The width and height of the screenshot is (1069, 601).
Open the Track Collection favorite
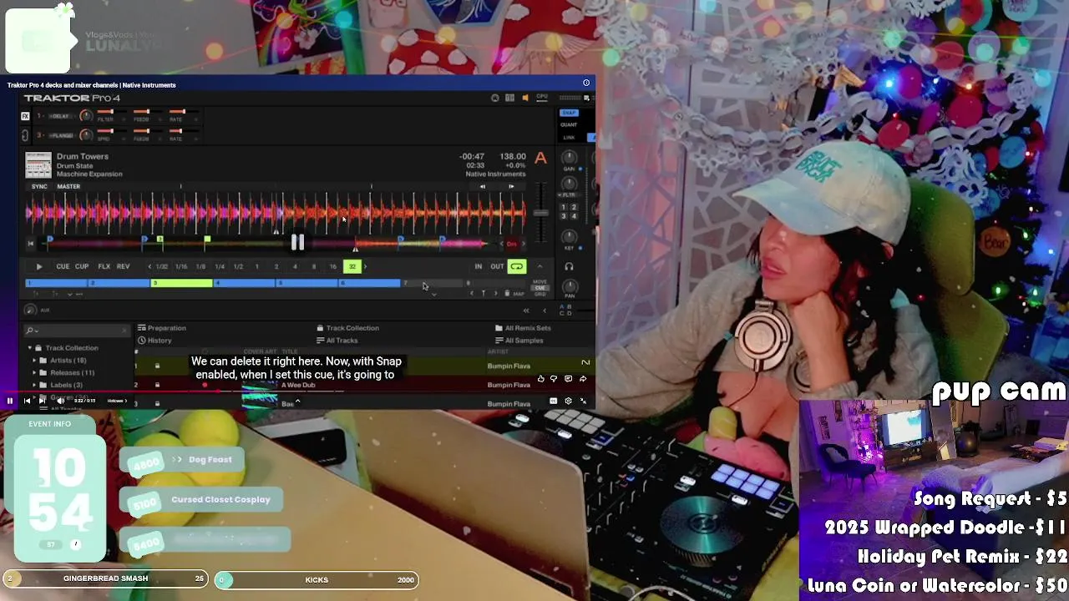(347, 328)
